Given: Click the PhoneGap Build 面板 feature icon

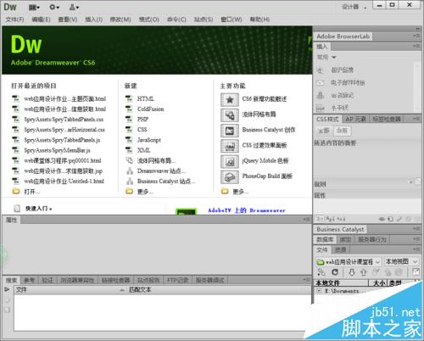Looking at the screenshot, I should pos(230,177).
